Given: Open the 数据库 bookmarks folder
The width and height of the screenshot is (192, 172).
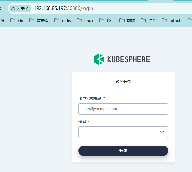Looking at the screenshot, I should (39, 20).
